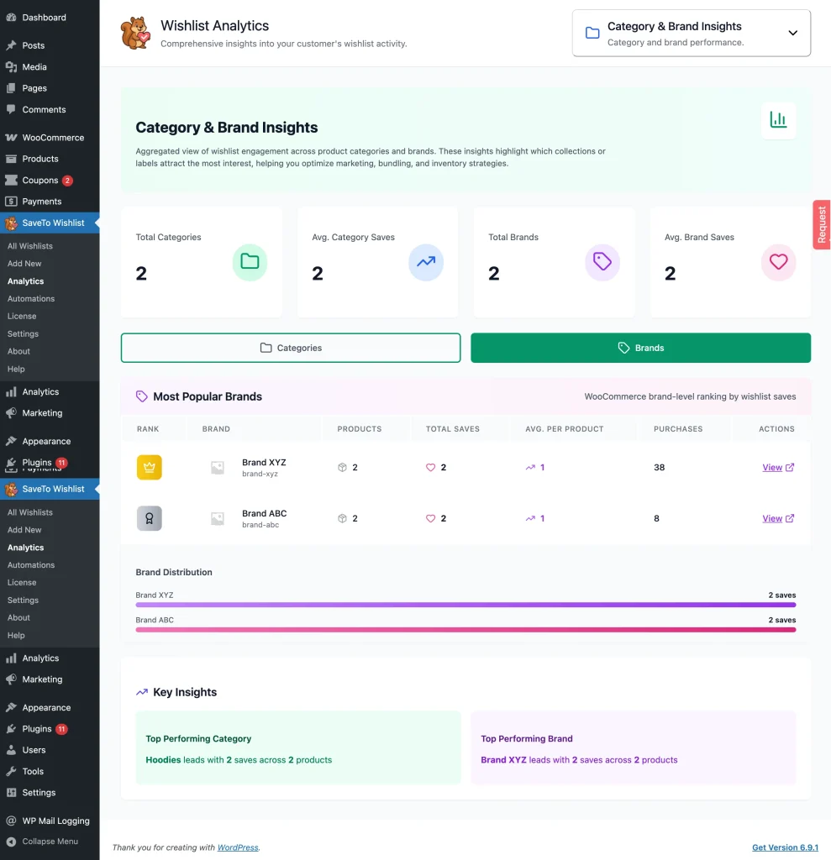Click the pink heart icon on Avg. Brand Saves
The height and width of the screenshot is (860, 831).
point(778,262)
